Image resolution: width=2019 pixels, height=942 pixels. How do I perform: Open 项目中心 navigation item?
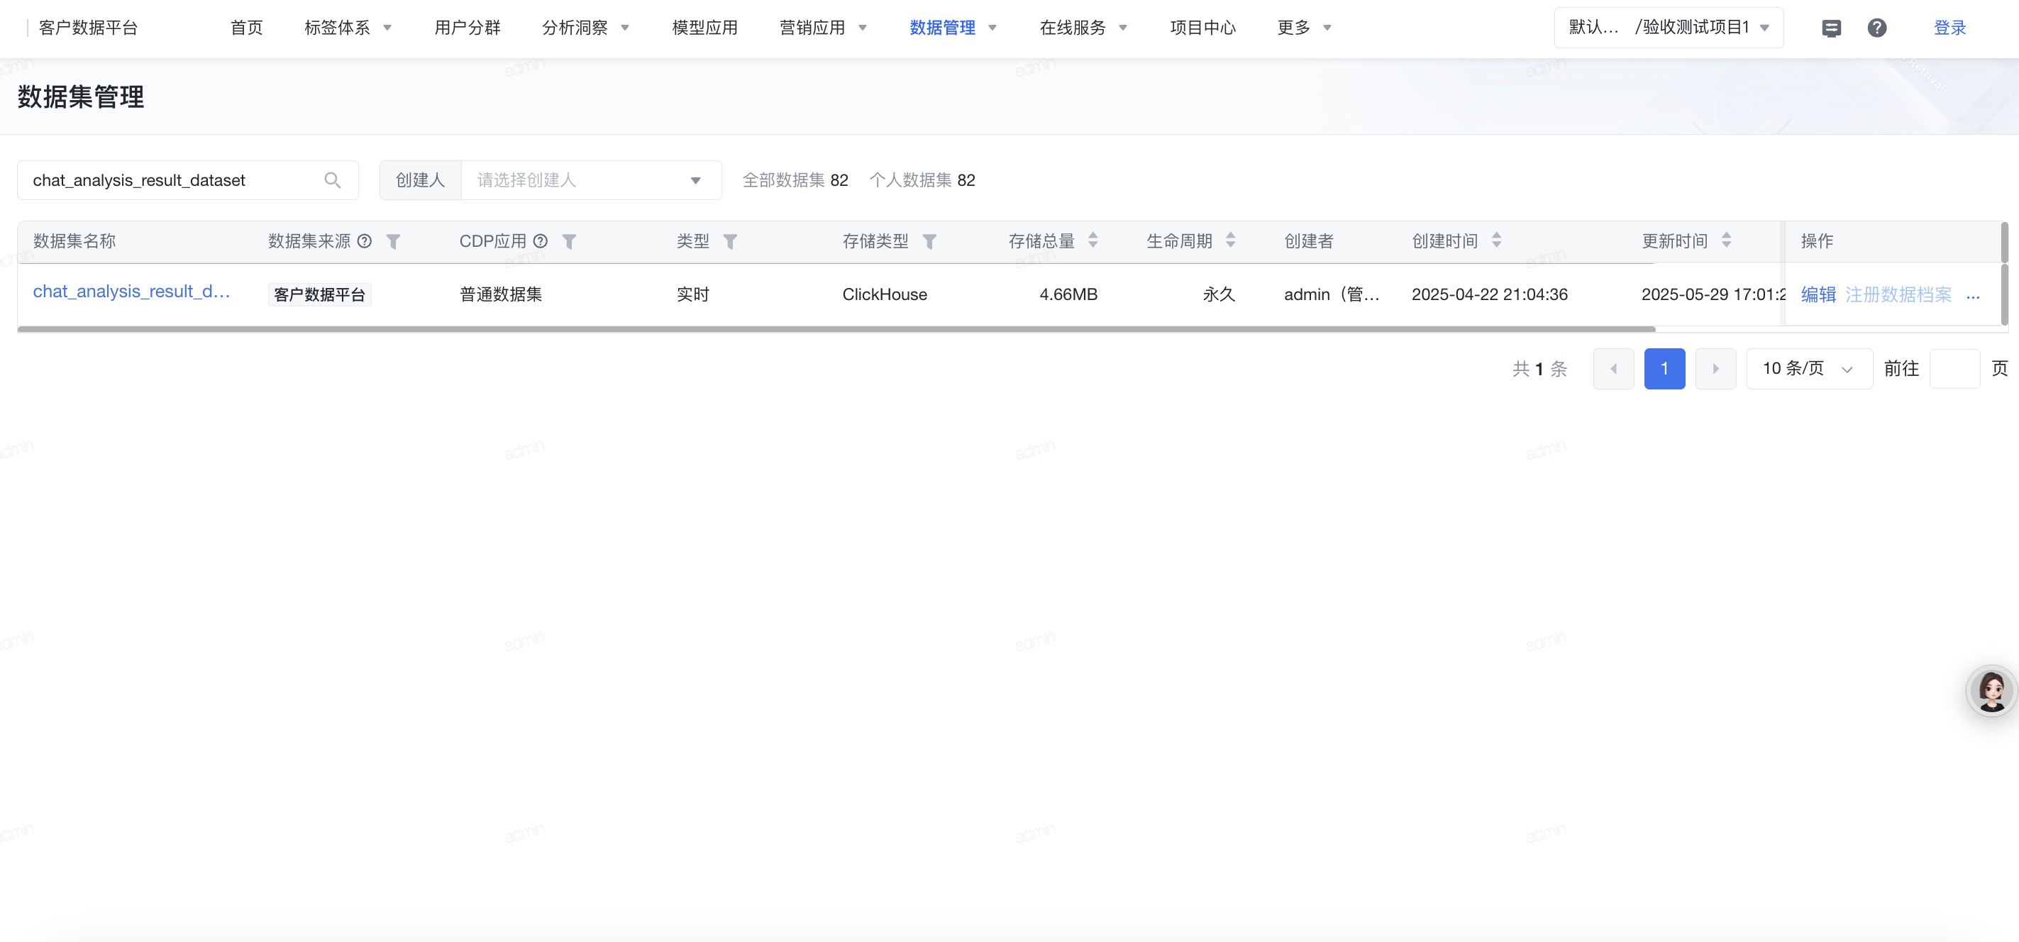tap(1202, 28)
